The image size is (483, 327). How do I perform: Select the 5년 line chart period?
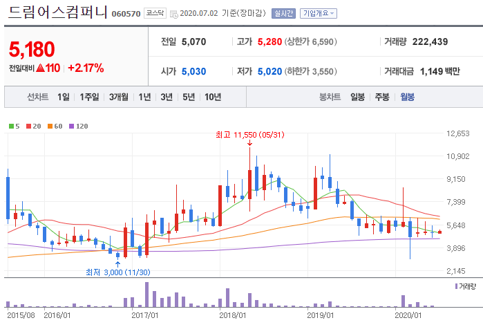pyautogui.click(x=189, y=97)
